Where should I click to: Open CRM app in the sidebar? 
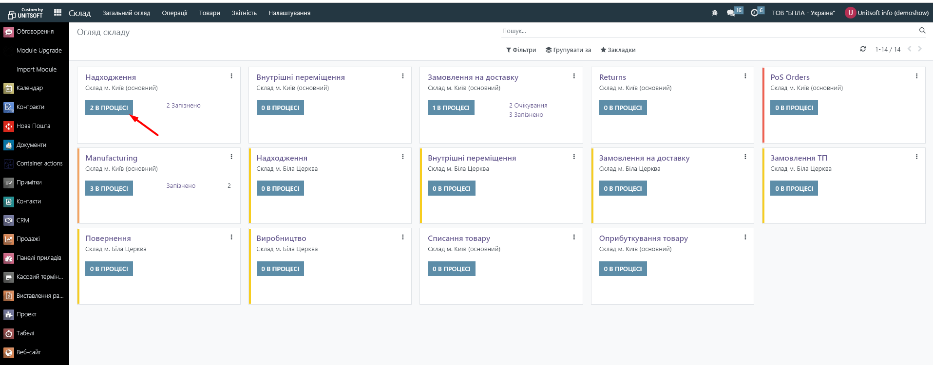tap(22, 220)
